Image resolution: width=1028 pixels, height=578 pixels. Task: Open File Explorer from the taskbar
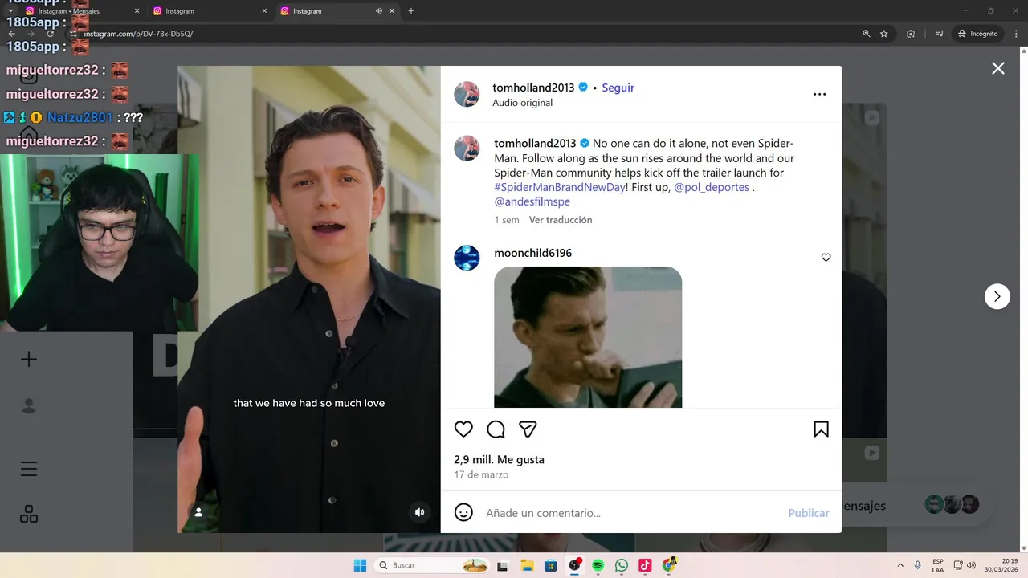[x=527, y=565]
